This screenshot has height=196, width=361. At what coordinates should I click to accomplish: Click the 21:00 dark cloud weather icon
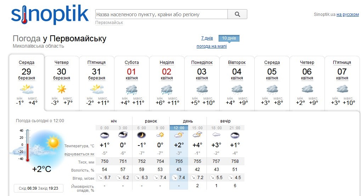pyautogui.click(x=235, y=135)
